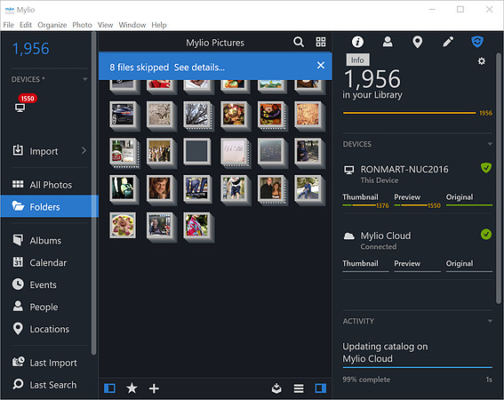Click the library count progress bar 1956

coord(409,113)
